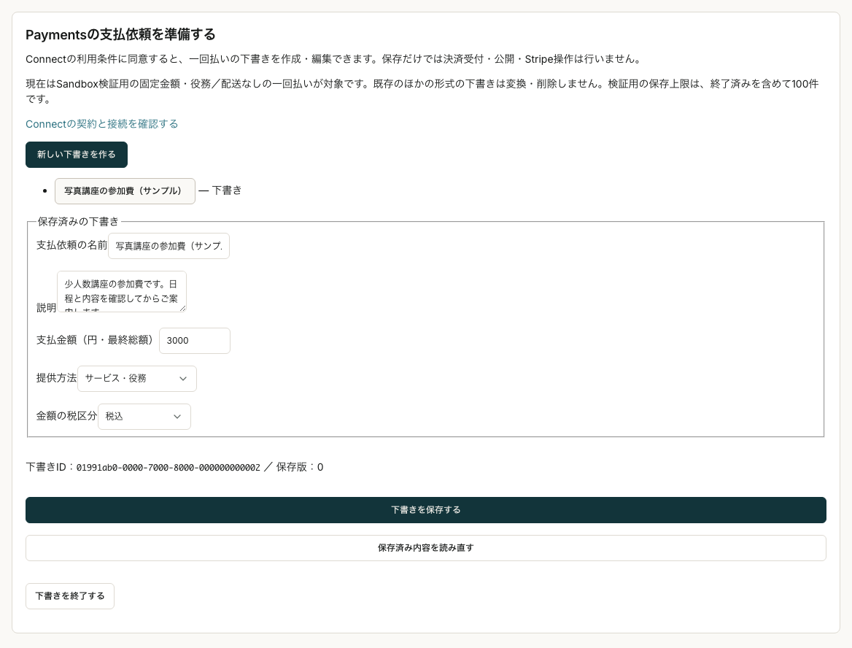
Task: Click the 金額の税区分 label text
Action: tap(67, 417)
